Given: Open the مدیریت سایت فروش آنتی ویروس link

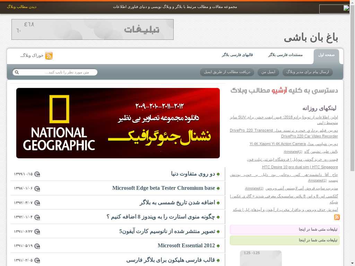Looking at the screenshot, I should (x=302, y=188).
